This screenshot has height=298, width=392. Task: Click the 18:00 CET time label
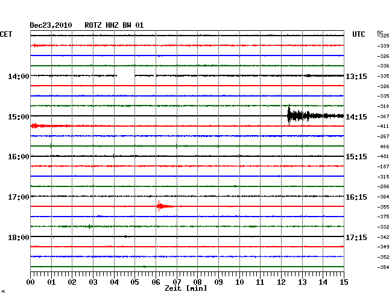(19, 237)
